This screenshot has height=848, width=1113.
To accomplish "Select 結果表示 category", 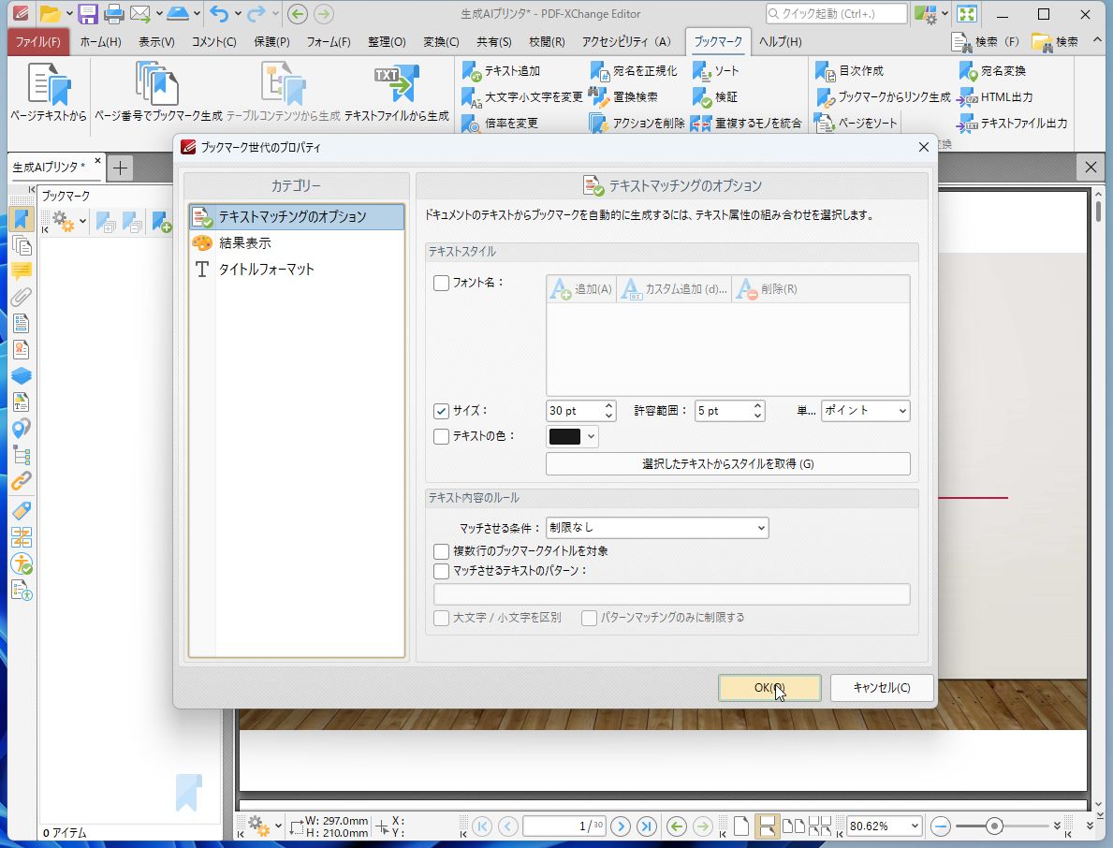I will pos(297,243).
